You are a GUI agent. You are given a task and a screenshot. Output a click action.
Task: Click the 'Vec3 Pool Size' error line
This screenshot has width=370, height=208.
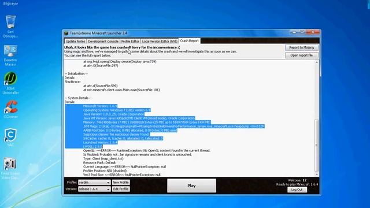pyautogui.click(x=122, y=174)
